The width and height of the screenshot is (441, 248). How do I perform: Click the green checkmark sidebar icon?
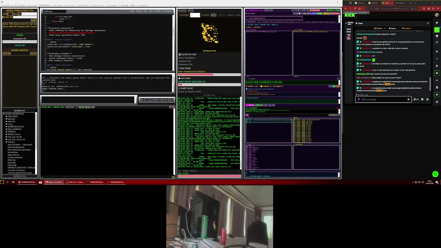coord(437,30)
